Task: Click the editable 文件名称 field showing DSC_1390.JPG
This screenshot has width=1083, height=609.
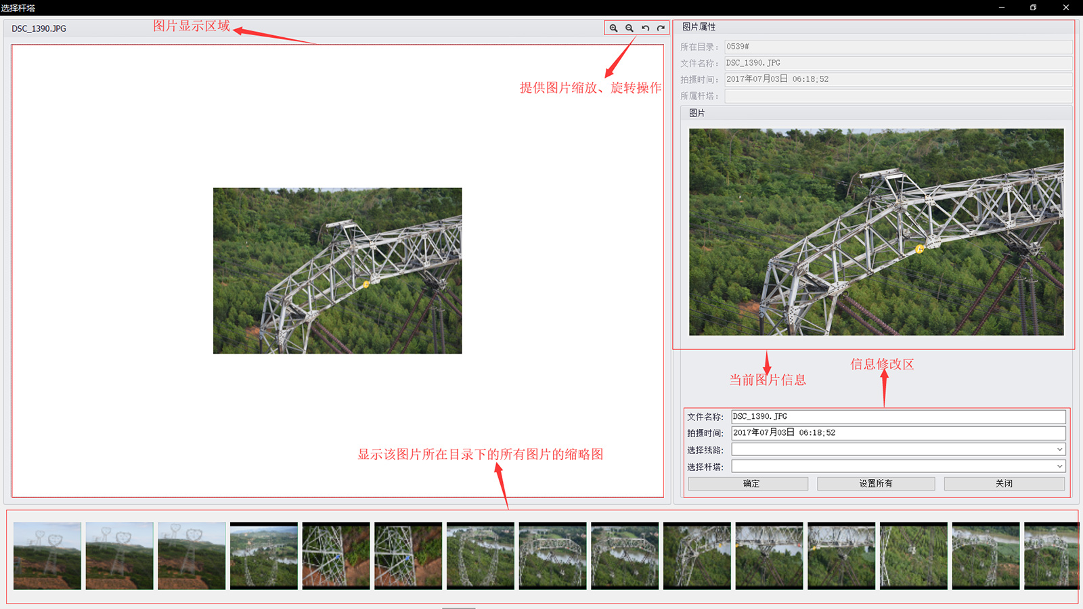Action: click(898, 417)
